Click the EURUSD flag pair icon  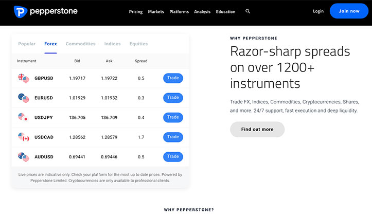point(24,98)
